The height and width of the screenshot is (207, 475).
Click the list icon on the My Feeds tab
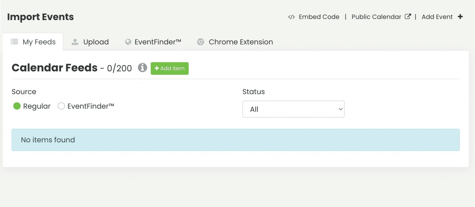pyautogui.click(x=14, y=41)
